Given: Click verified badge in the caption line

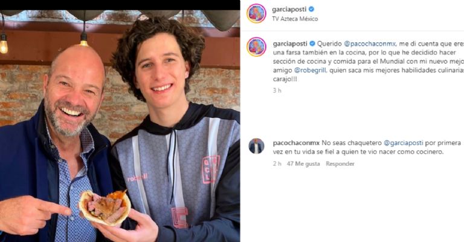Looking at the screenshot, I should point(312,44).
